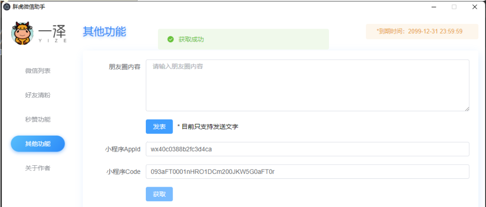Click the app icon in the title bar

(7, 7)
